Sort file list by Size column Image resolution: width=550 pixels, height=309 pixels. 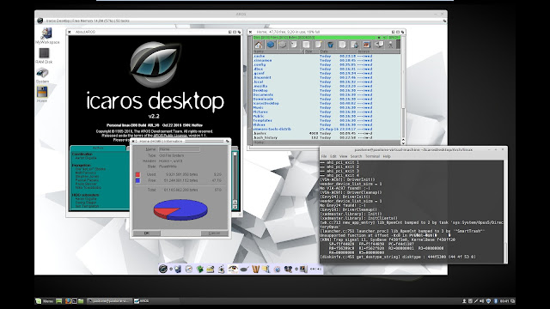pyautogui.click(x=312, y=51)
